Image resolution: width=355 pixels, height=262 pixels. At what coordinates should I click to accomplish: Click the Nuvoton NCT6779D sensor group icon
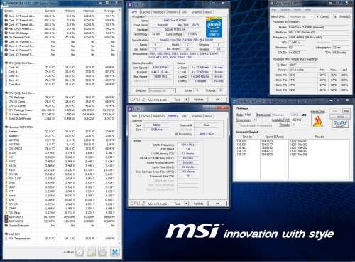(6, 127)
